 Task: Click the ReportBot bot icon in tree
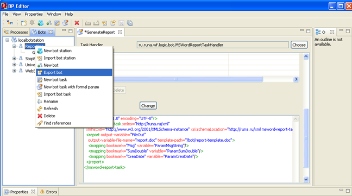[x=21, y=46]
